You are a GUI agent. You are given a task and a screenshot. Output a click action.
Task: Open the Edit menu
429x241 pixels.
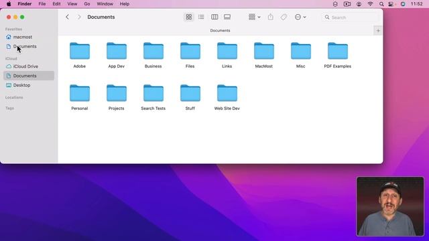coord(56,4)
